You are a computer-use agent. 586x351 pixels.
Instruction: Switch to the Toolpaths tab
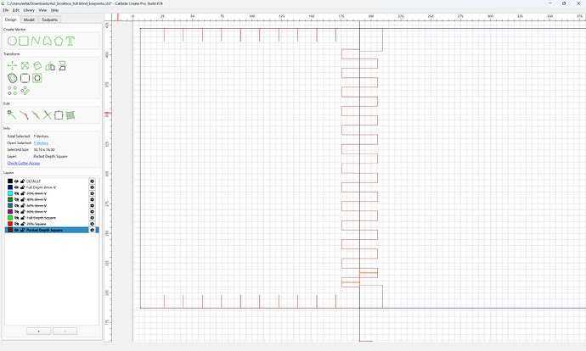point(49,19)
